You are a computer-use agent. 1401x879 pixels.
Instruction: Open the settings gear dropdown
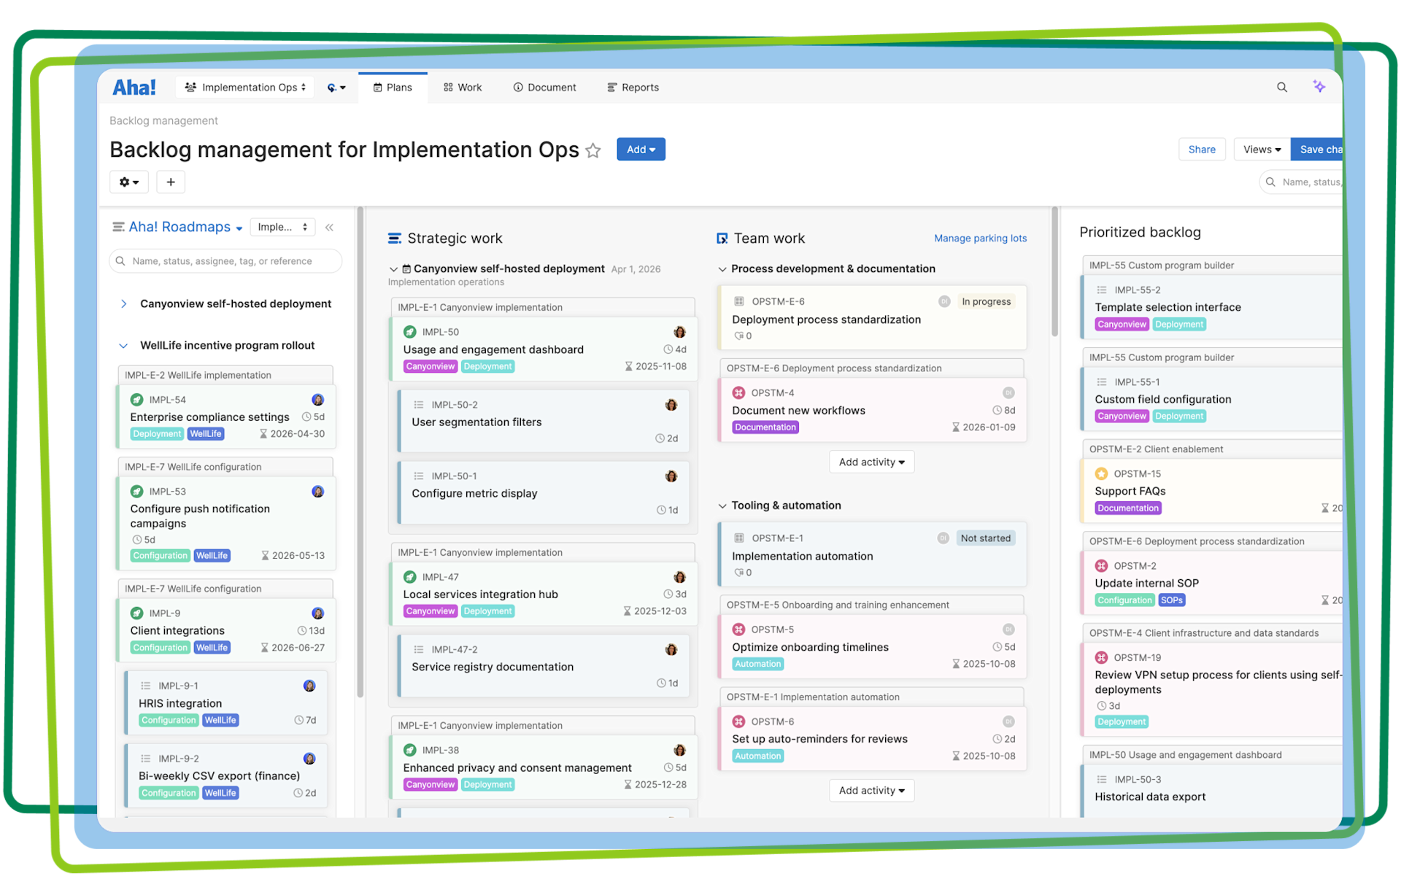coord(129,182)
